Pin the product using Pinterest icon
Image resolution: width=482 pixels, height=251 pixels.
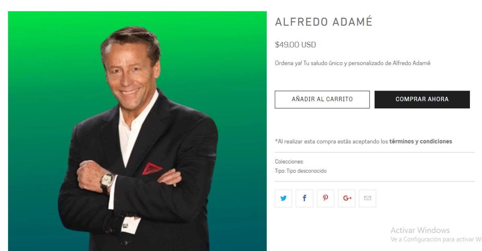coord(325,198)
